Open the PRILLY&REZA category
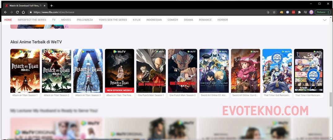 (85, 20)
